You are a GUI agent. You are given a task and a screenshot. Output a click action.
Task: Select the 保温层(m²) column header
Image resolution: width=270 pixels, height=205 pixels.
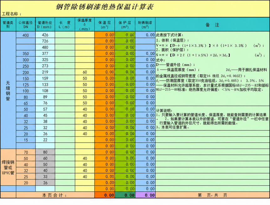pyautogui.click(x=105, y=24)
